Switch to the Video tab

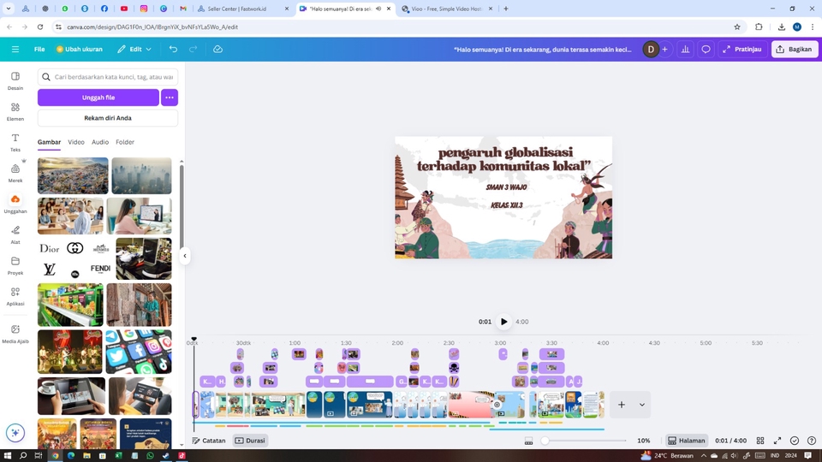point(76,142)
